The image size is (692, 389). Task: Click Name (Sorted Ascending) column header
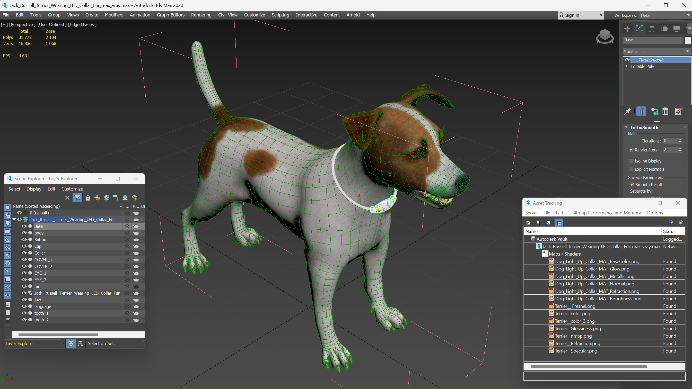(67, 206)
